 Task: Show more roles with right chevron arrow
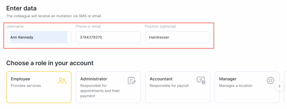[279, 86]
